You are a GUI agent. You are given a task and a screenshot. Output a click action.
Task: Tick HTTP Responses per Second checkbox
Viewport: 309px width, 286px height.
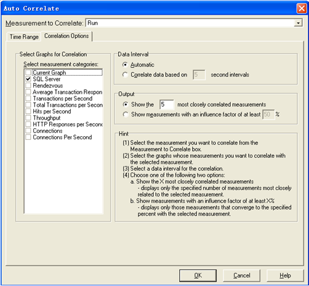pos(28,125)
